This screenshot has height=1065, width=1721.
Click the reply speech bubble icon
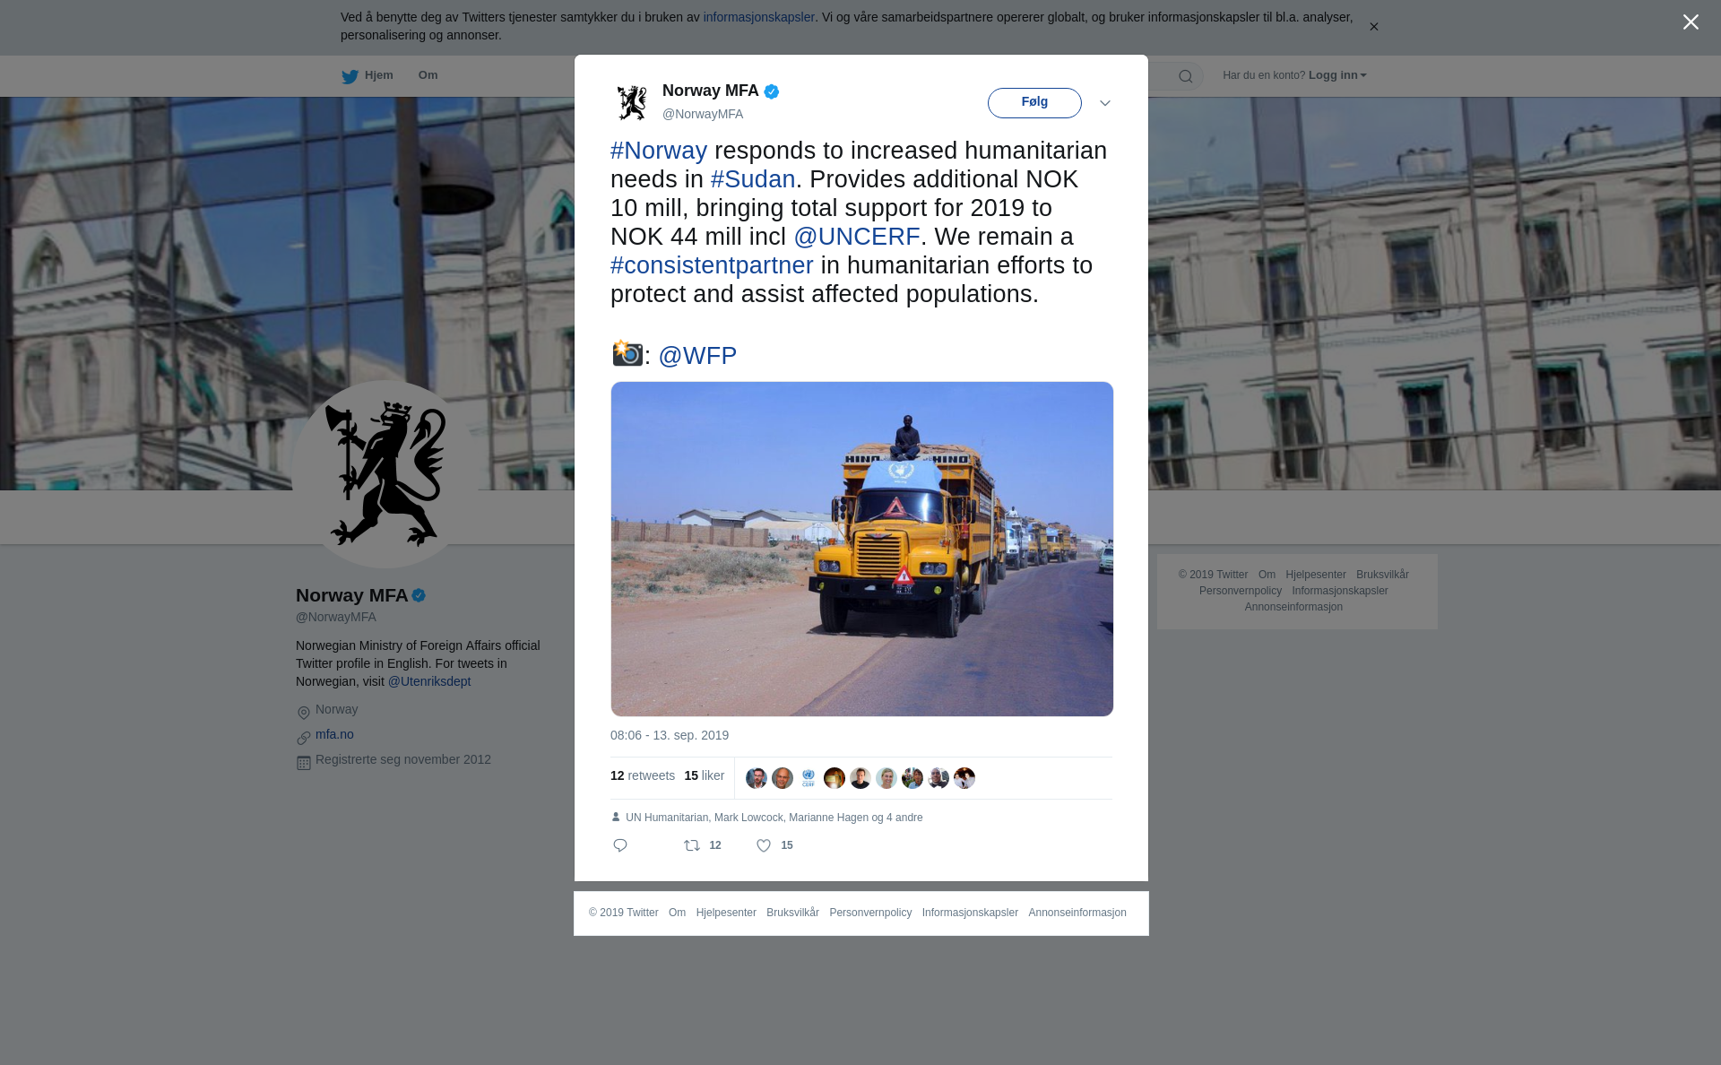click(620, 845)
